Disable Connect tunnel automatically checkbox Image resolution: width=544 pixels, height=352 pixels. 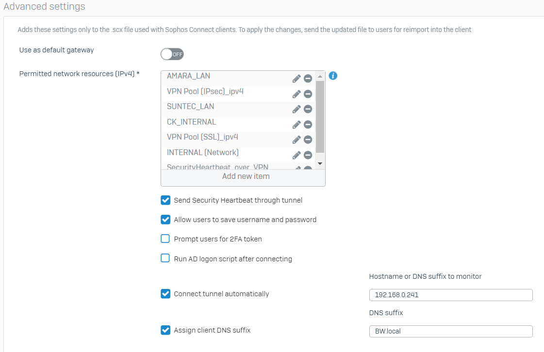[165, 294]
